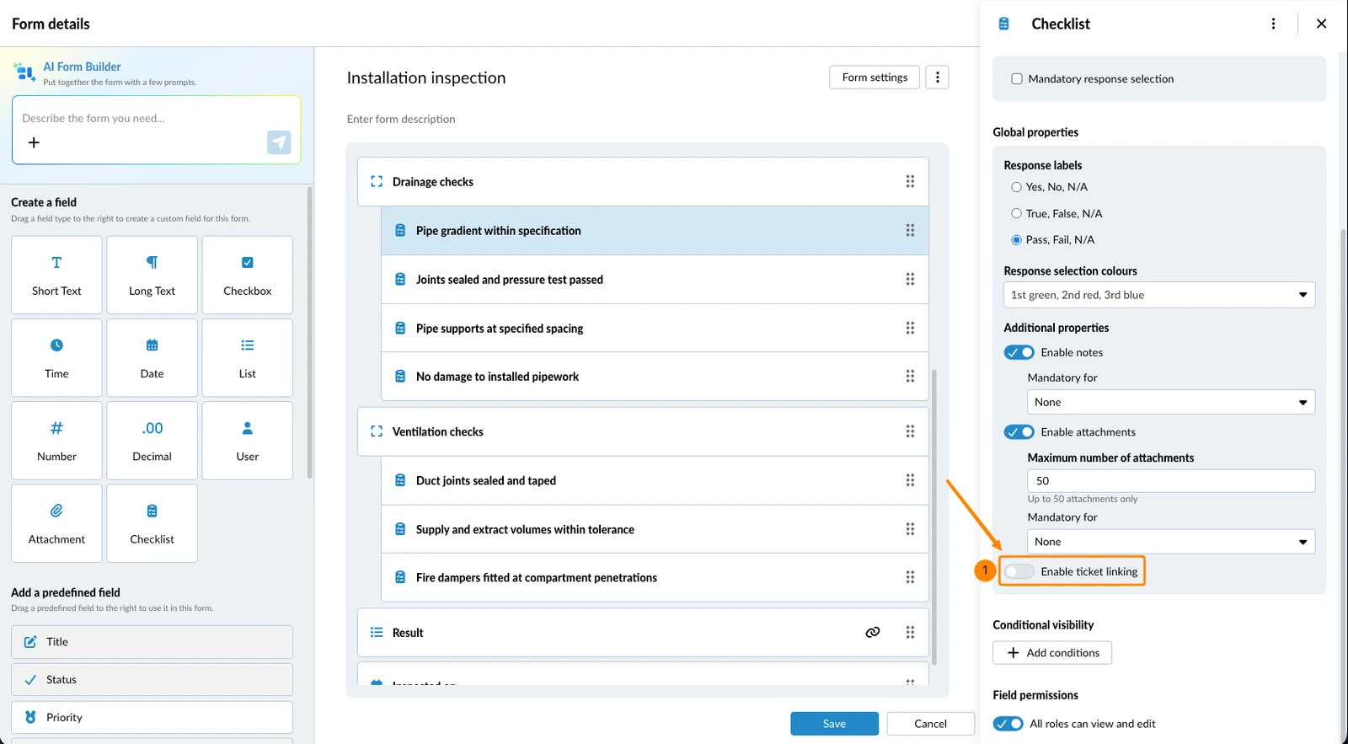Tick Mandatory response selection checkbox
1348x744 pixels.
click(1017, 78)
